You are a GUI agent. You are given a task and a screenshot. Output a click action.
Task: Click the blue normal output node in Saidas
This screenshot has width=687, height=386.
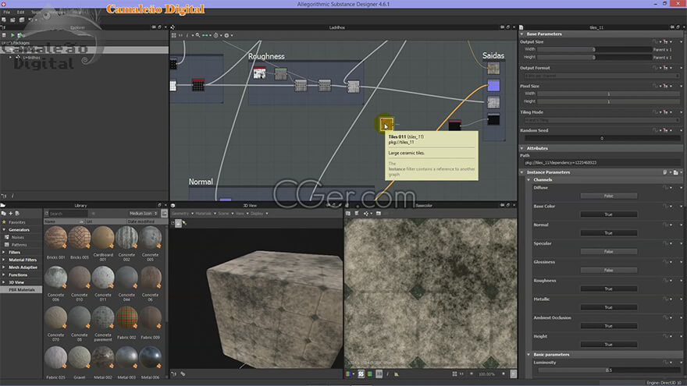493,85
